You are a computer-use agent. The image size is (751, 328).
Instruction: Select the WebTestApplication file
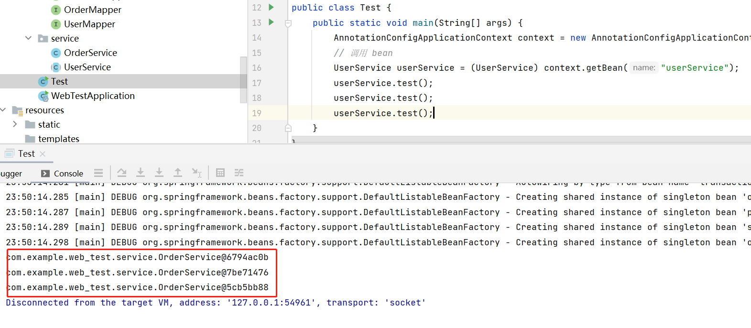(x=93, y=96)
